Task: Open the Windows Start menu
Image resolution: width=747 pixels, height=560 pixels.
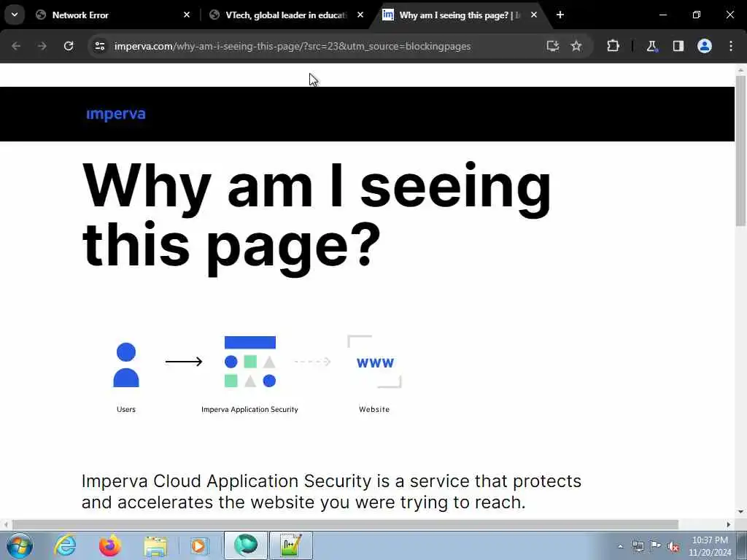Action: coord(20,545)
